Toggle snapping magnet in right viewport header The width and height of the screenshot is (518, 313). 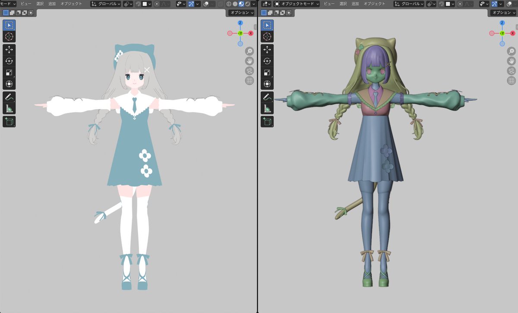[441, 4]
